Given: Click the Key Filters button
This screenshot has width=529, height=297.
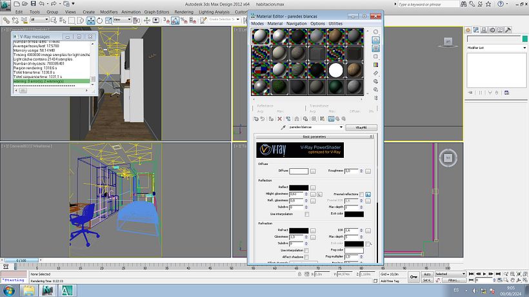Looking at the screenshot, I should [x=454, y=280].
